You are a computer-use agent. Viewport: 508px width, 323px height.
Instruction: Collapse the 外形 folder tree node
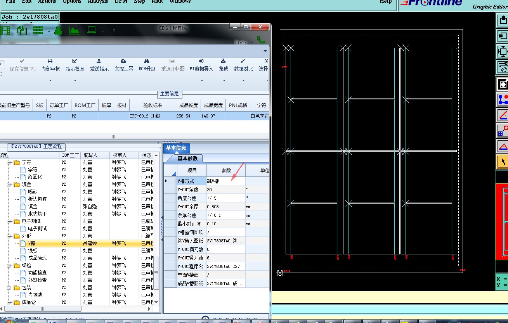click(x=9, y=236)
